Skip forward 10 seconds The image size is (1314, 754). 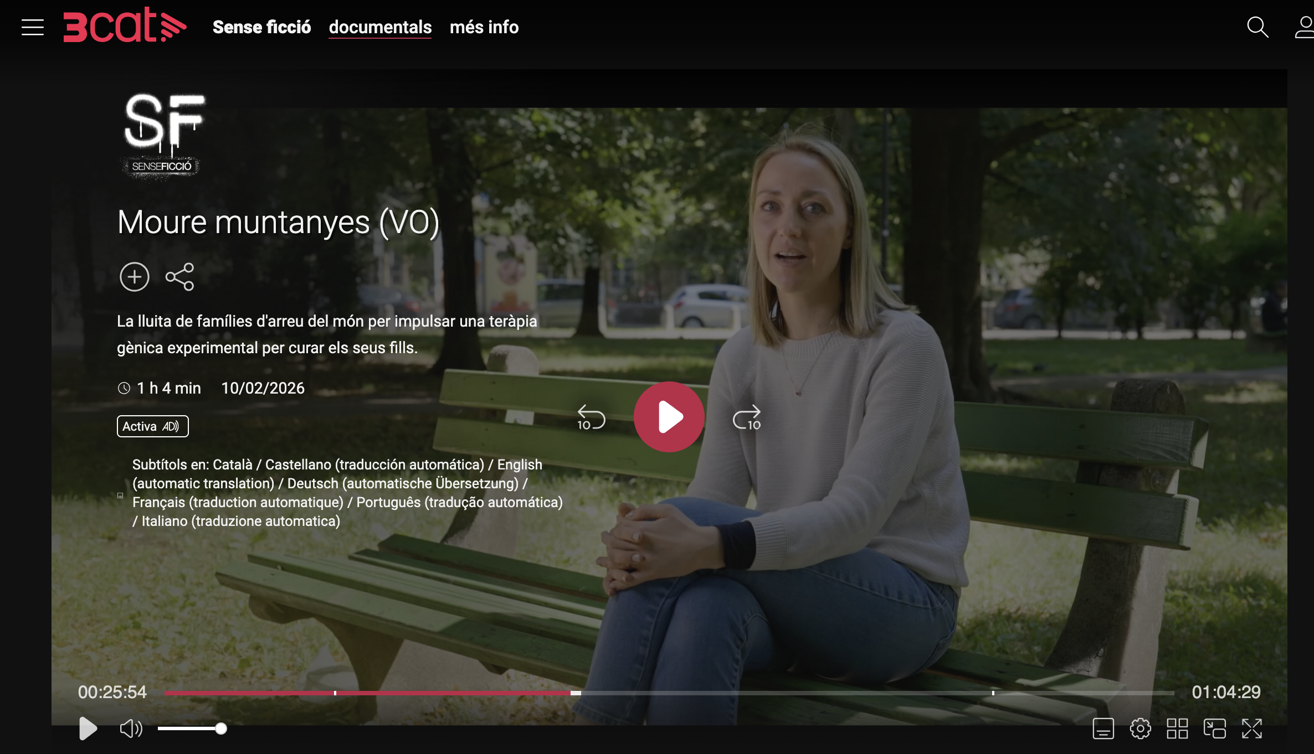pos(747,417)
